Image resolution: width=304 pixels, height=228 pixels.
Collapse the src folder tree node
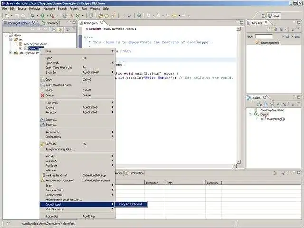tap(11, 39)
